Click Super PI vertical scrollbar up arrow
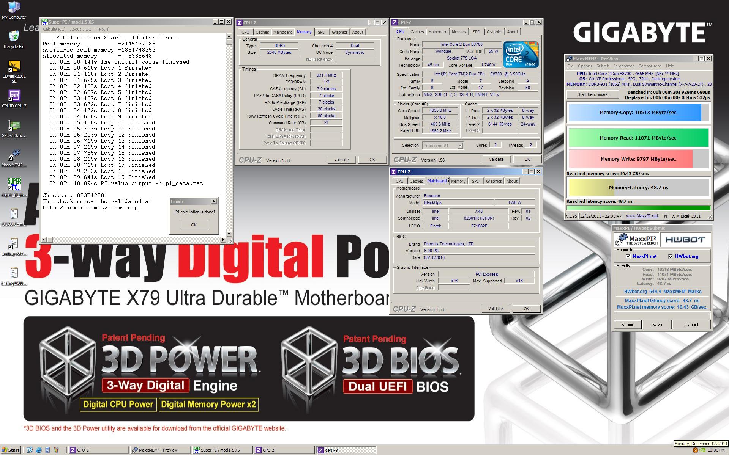 tap(229, 36)
